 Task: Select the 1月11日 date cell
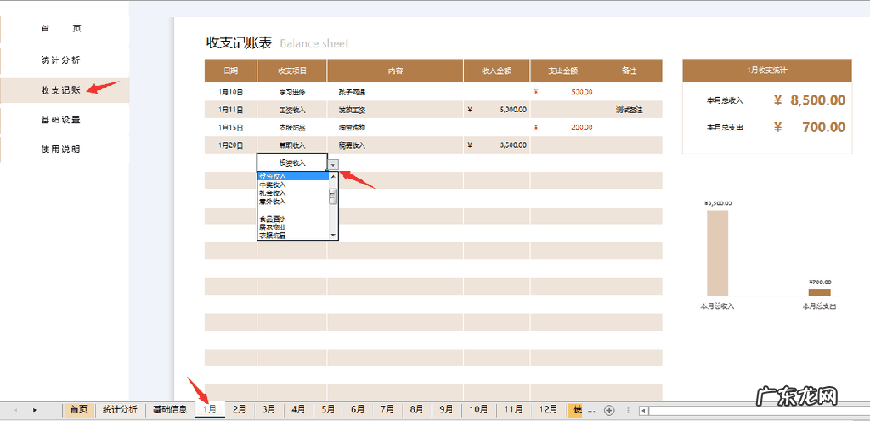231,110
